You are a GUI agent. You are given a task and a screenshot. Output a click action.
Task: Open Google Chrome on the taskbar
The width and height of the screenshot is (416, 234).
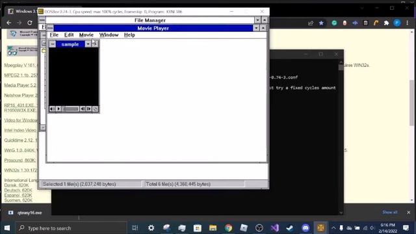click(228, 228)
